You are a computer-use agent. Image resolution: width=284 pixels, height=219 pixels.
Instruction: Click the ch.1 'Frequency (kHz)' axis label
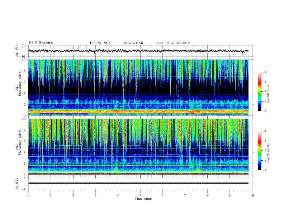[20, 83]
